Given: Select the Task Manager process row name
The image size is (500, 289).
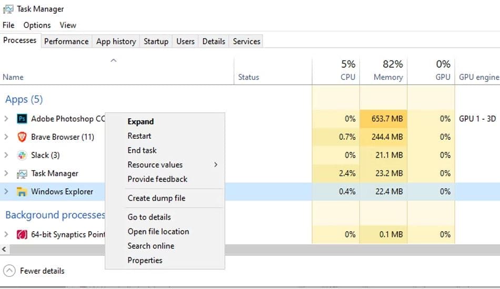Looking at the screenshot, I should (x=55, y=173).
